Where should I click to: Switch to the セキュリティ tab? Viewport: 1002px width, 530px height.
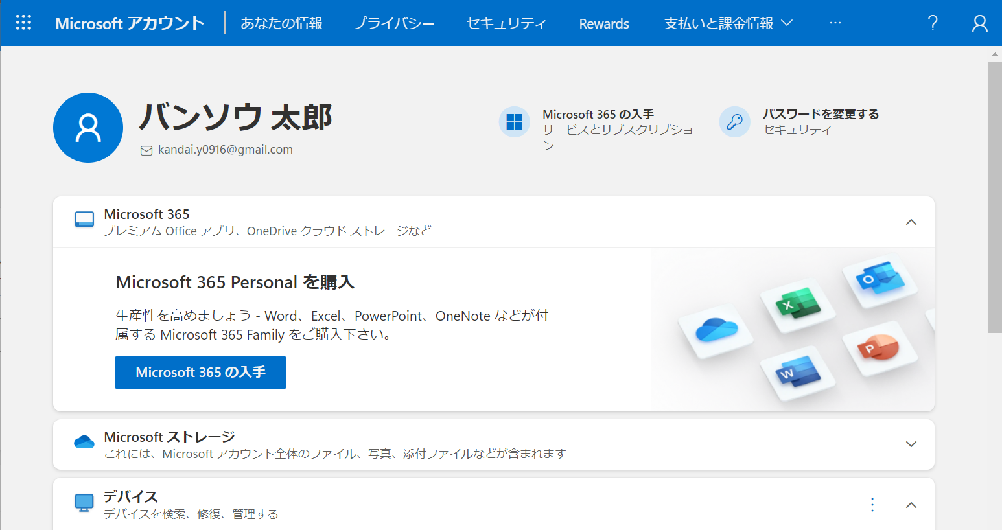click(x=506, y=23)
